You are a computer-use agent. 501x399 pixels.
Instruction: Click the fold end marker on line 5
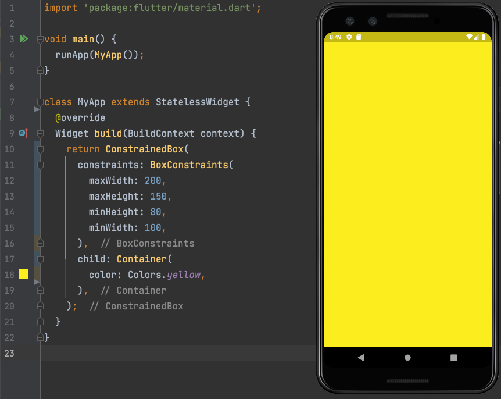pos(40,70)
